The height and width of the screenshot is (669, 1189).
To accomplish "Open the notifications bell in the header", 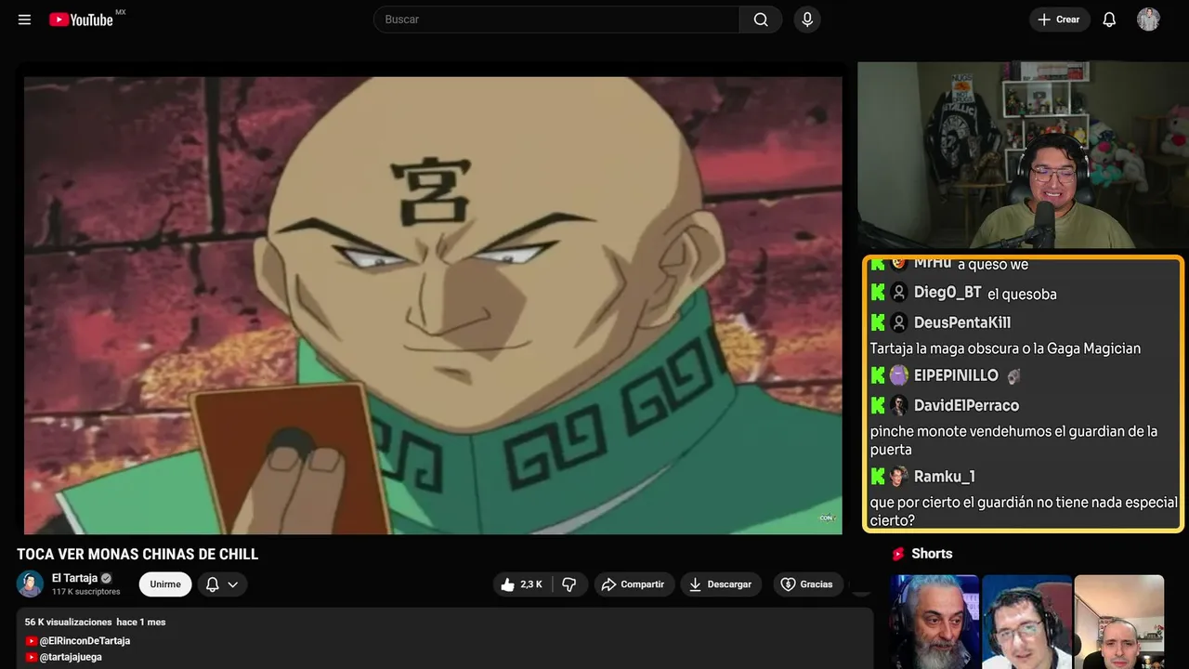I will tap(1109, 20).
